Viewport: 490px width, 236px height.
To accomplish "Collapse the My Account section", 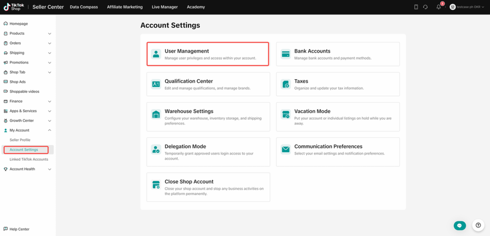I will tap(49, 130).
